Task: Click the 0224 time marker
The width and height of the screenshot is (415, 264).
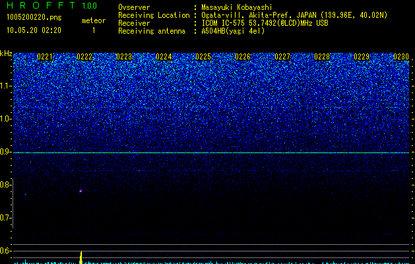Action: pos(164,57)
